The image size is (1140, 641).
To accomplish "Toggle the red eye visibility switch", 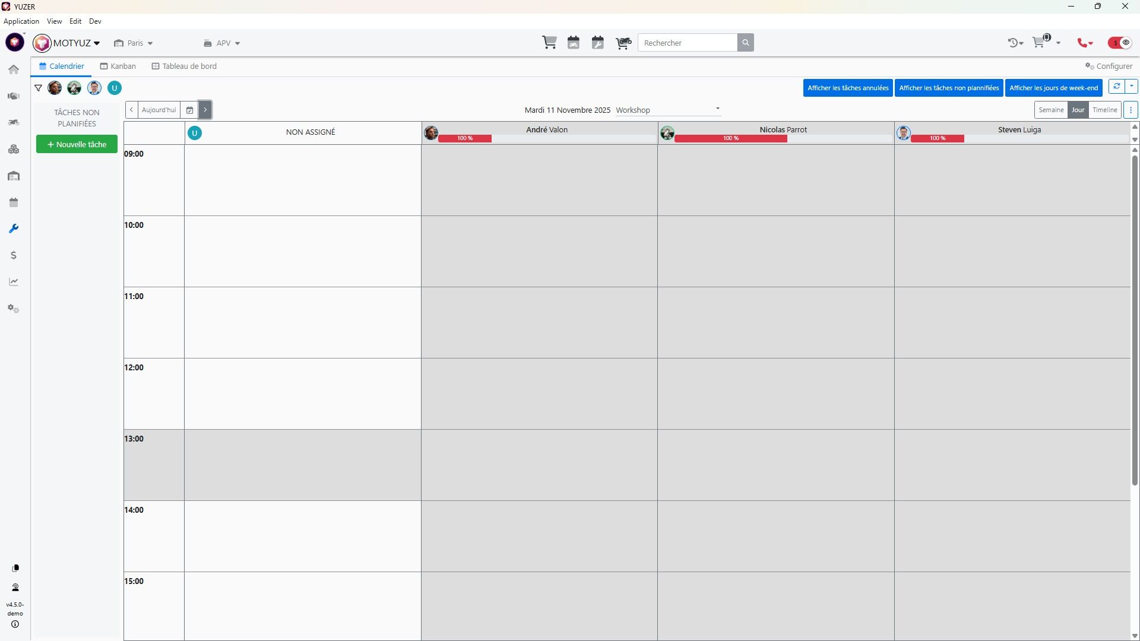I will coord(1120,43).
